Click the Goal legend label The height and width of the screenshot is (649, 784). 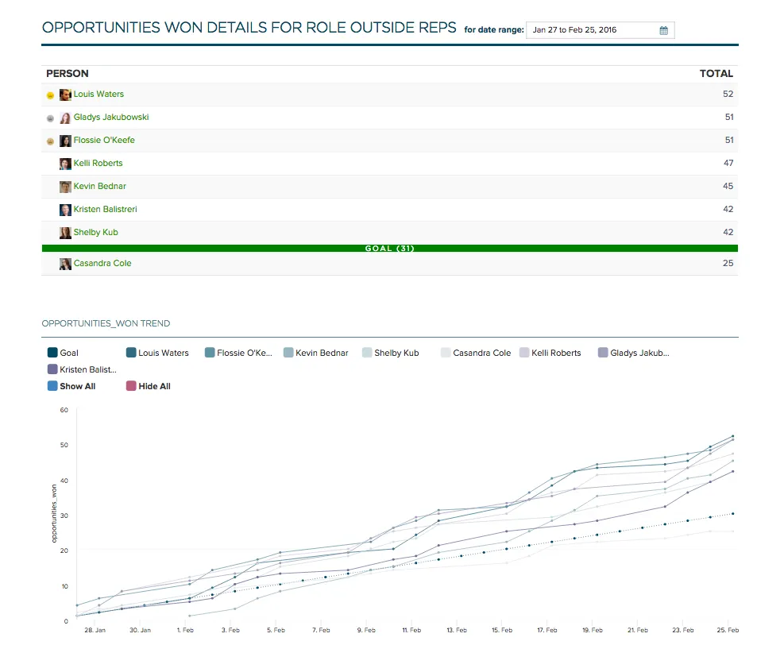pos(69,353)
